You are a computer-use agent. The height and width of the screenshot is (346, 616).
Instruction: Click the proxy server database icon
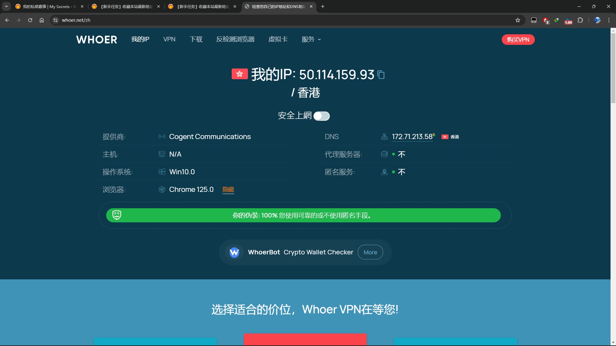click(x=384, y=154)
